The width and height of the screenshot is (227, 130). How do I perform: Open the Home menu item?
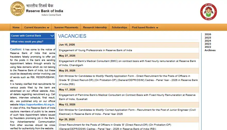[16, 27]
